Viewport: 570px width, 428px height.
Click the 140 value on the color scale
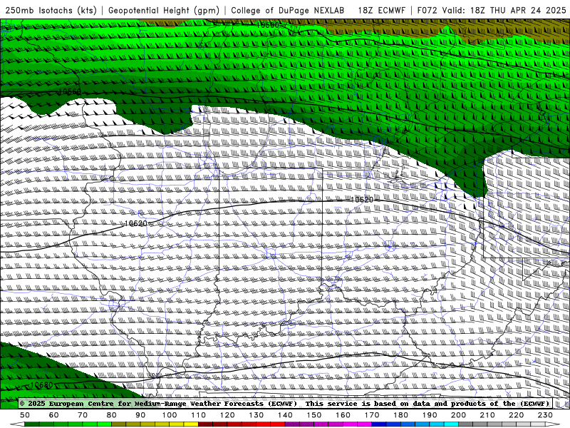tap(285, 415)
